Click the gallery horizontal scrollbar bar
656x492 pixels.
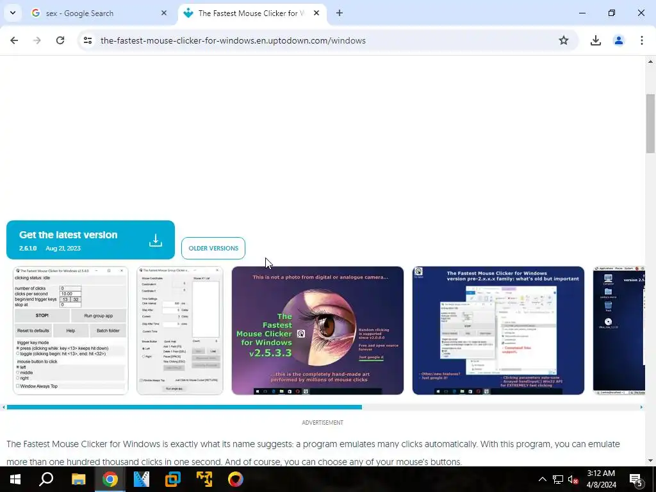[184, 407]
